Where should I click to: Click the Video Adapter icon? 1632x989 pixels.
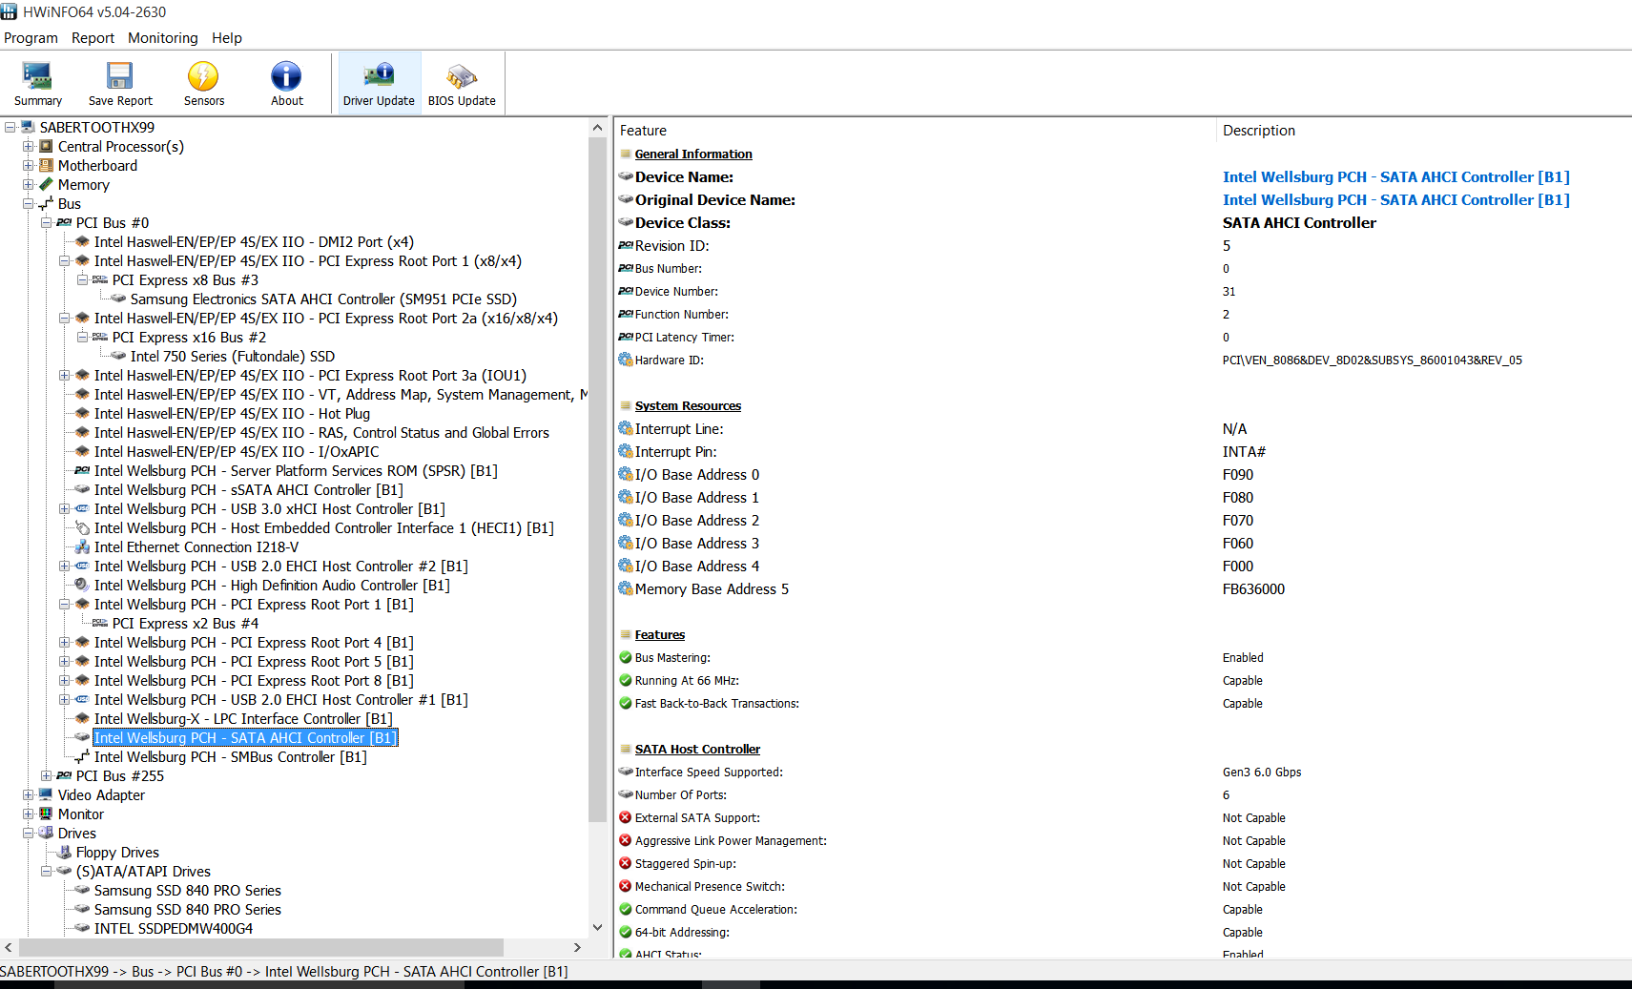(x=46, y=794)
